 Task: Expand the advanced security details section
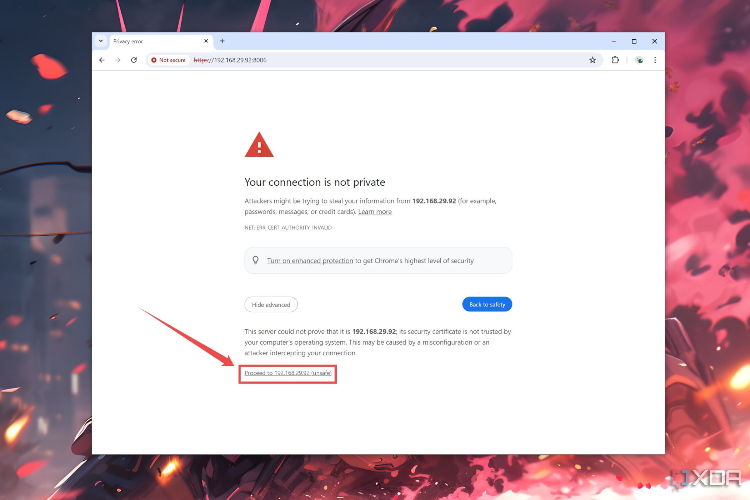tap(271, 304)
